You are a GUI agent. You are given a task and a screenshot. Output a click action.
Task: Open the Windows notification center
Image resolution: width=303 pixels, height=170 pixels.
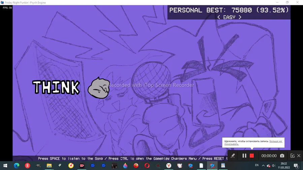click(296, 166)
